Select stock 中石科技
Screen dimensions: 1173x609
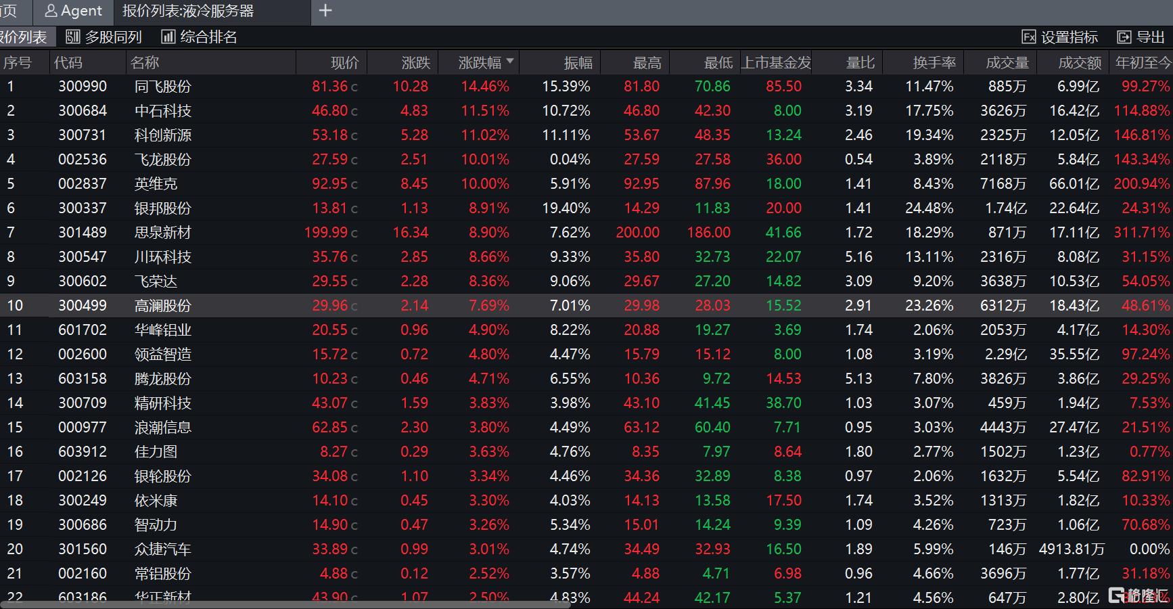pos(163,111)
